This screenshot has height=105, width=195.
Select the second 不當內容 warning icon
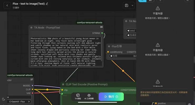point(158,45)
